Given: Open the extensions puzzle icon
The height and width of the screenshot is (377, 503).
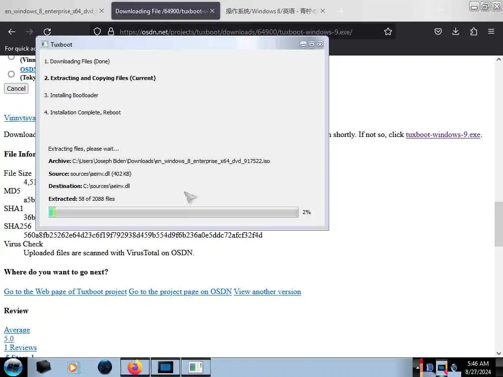Looking at the screenshot, I should [x=474, y=31].
